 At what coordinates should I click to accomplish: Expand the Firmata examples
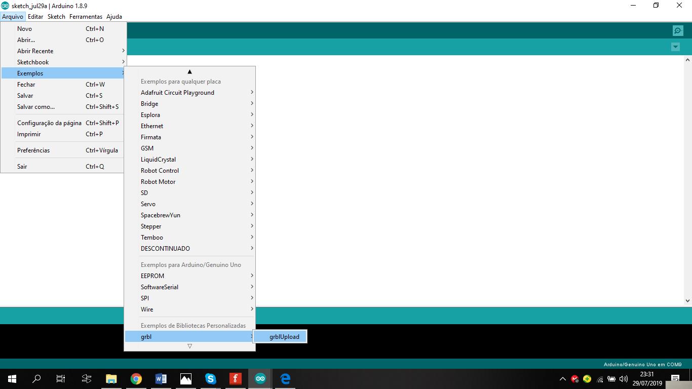pos(189,137)
